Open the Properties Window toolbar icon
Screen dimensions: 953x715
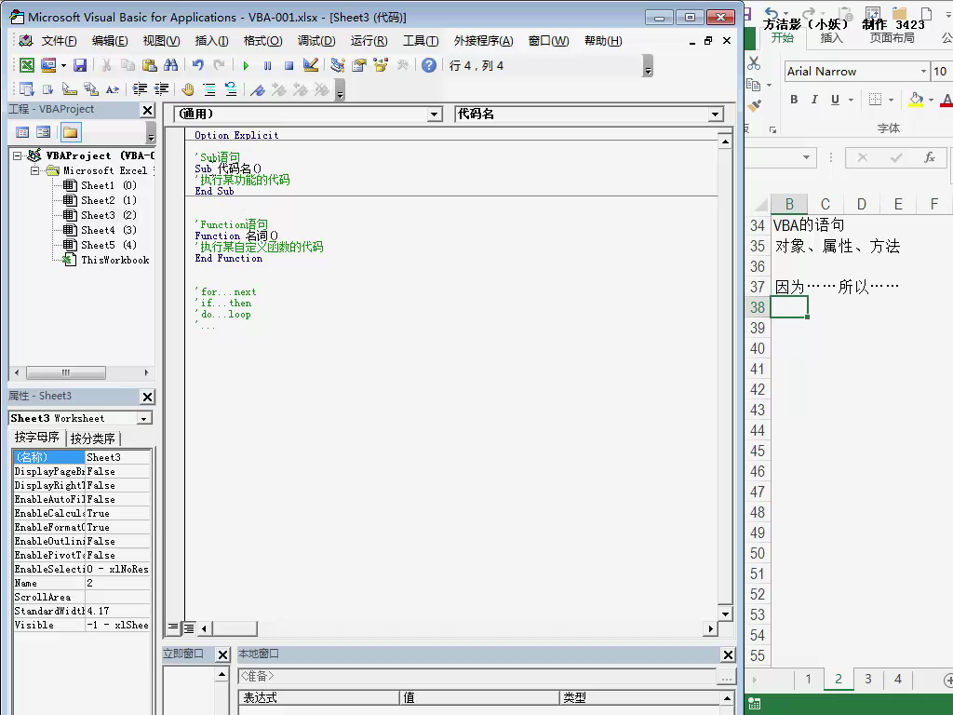[x=359, y=65]
